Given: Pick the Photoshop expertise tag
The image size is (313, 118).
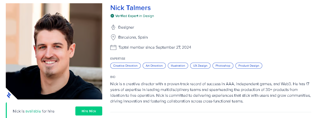Looking at the screenshot, I should [223, 66].
